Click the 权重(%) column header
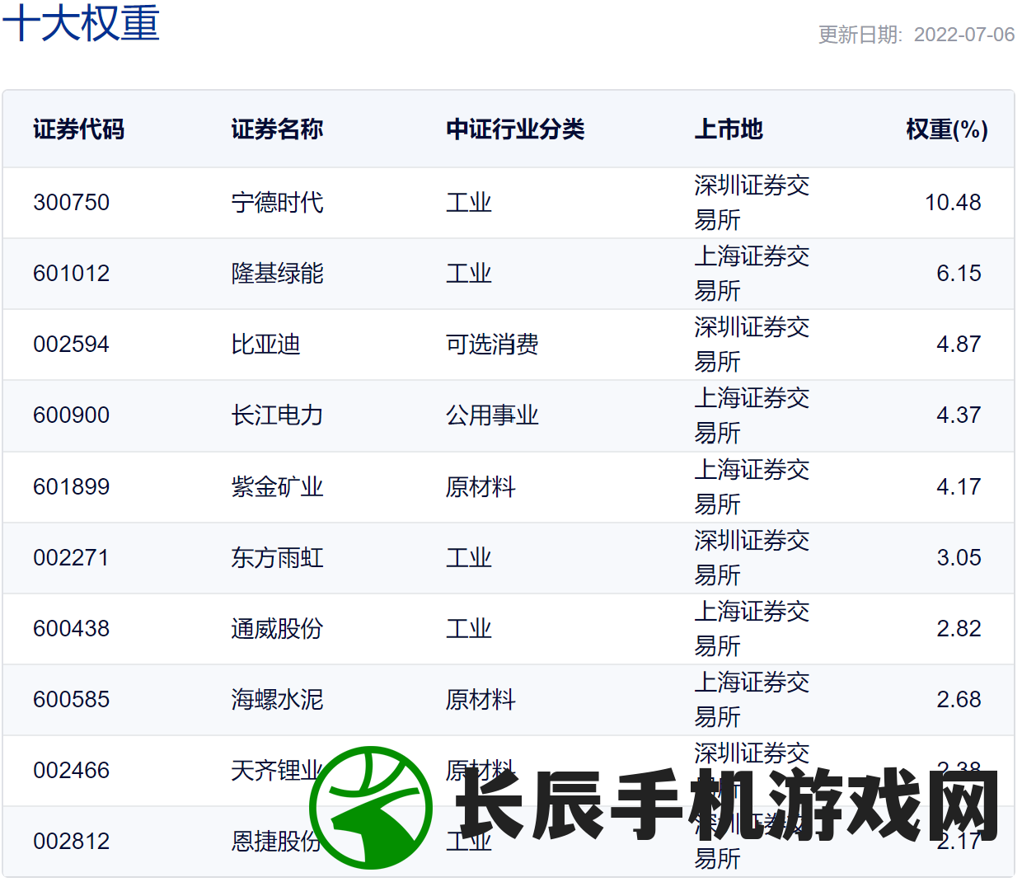The height and width of the screenshot is (882, 1022). click(x=946, y=129)
